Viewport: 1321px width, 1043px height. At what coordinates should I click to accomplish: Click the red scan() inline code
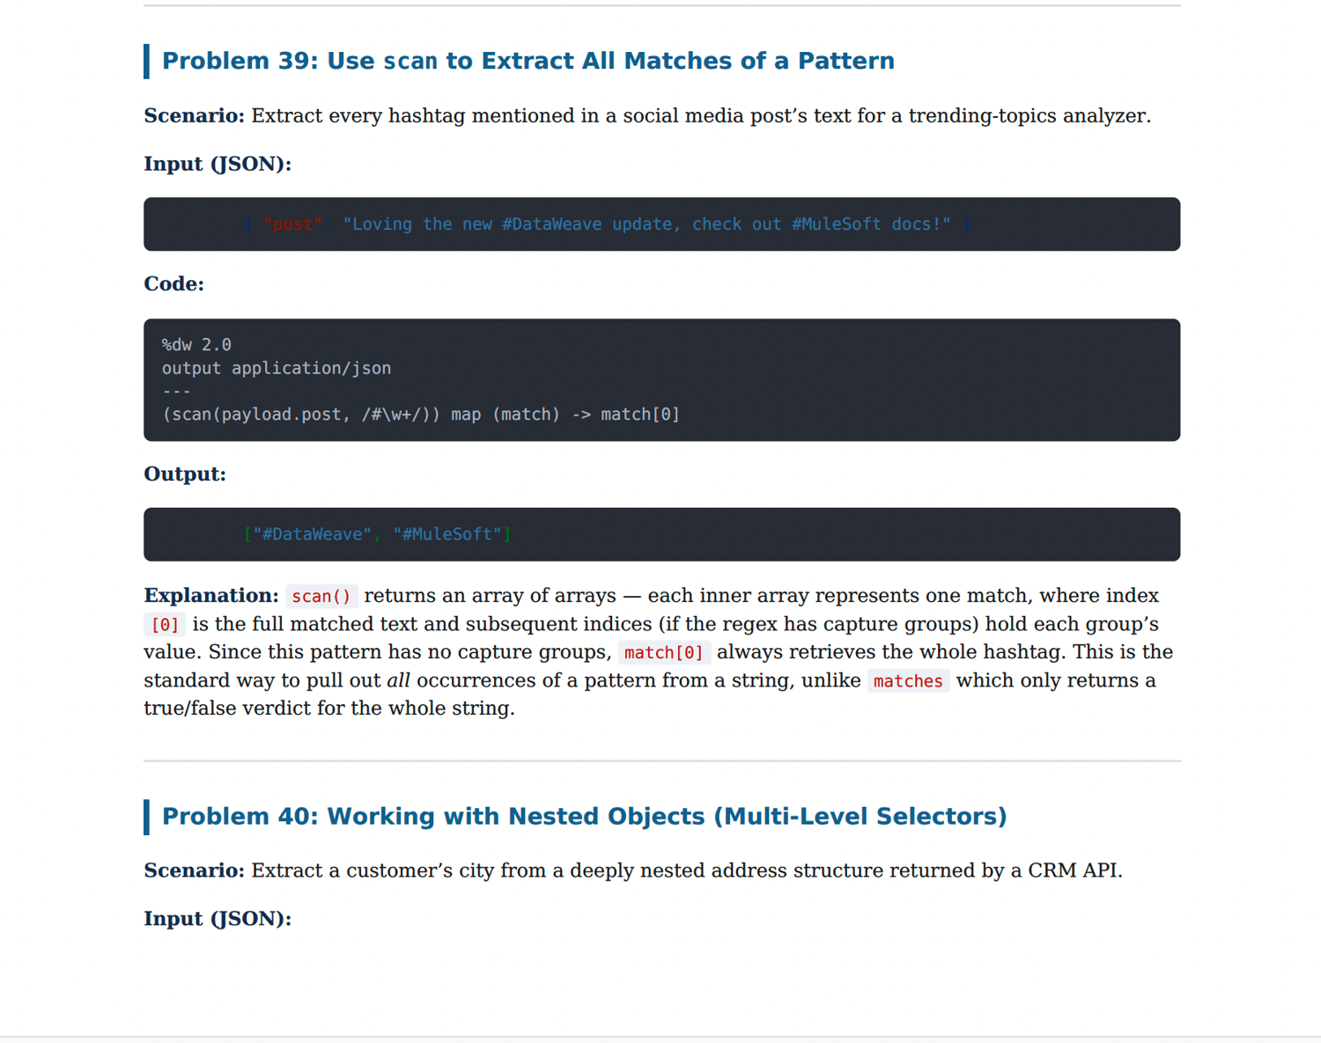coord(321,597)
